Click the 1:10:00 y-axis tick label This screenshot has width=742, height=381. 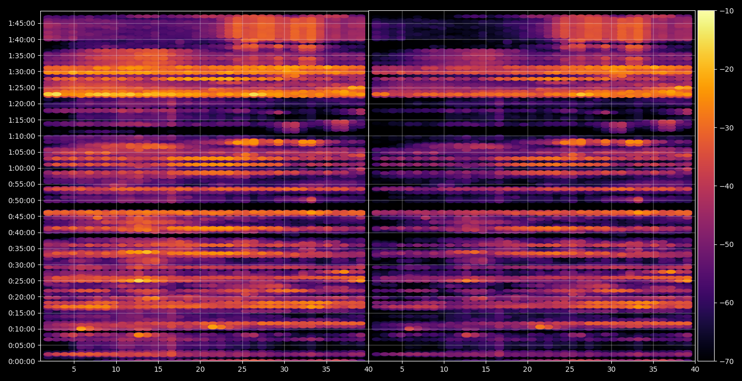(x=22, y=136)
